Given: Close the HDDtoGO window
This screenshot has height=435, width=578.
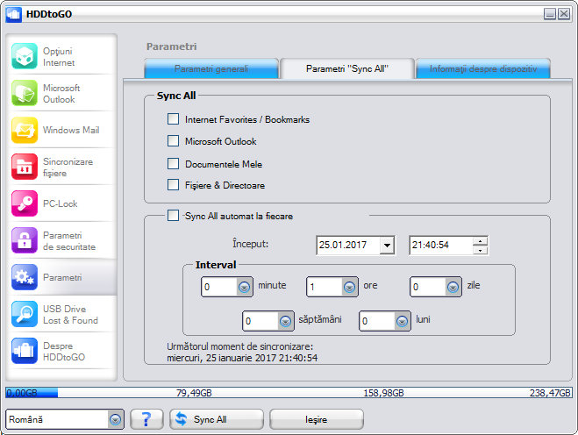Looking at the screenshot, I should 564,14.
